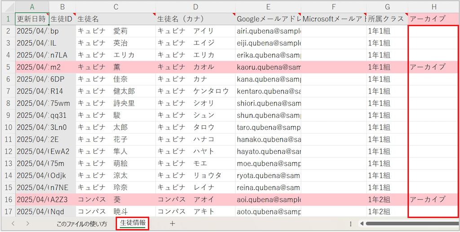Click email airi.qubena cell
Screen dimensions: 460x232
click(x=268, y=31)
